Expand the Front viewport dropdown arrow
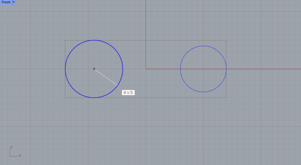 (14, 2)
